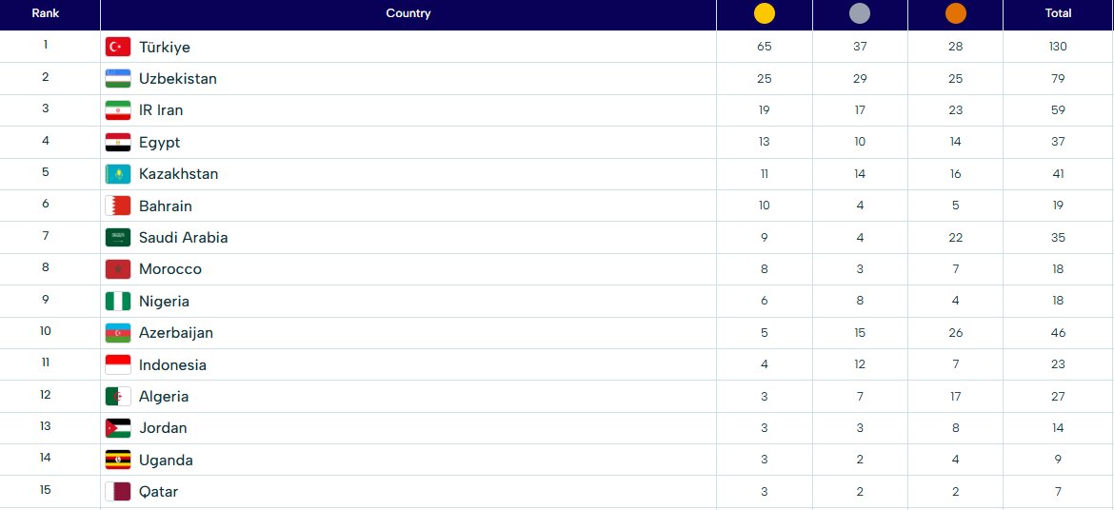Click the gold medal column header
This screenshot has width=1114, height=510.
click(765, 14)
